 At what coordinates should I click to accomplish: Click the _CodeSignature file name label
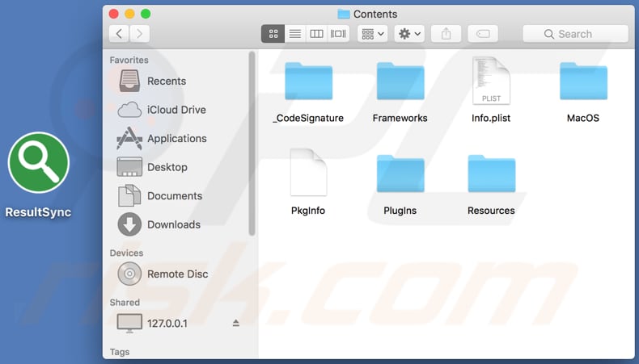(x=308, y=119)
